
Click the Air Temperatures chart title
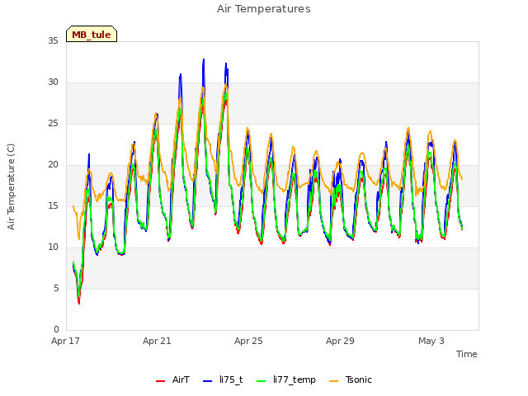[x=264, y=9]
